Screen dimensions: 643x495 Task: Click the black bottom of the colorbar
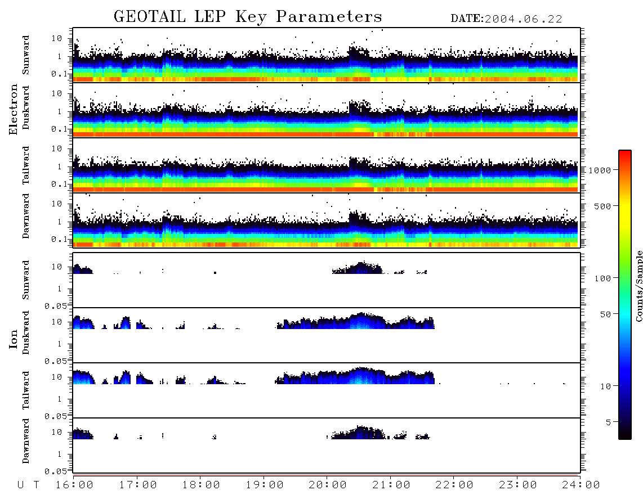tap(625, 433)
